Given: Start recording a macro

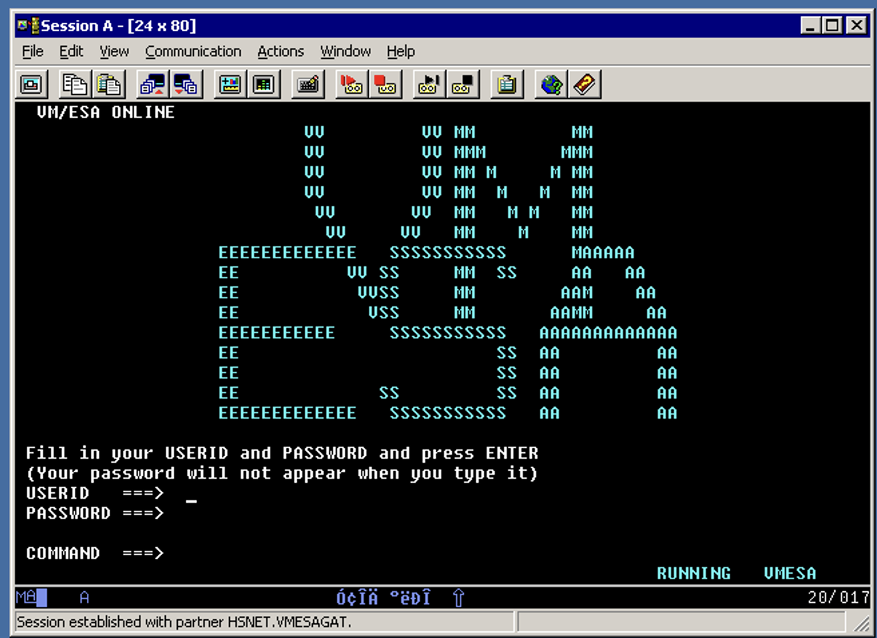Looking at the screenshot, I should click(x=351, y=85).
